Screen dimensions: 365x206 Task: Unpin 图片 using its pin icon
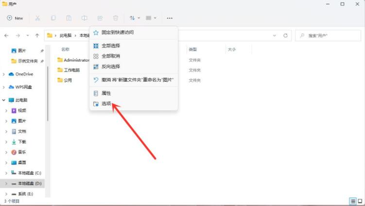coord(42,51)
